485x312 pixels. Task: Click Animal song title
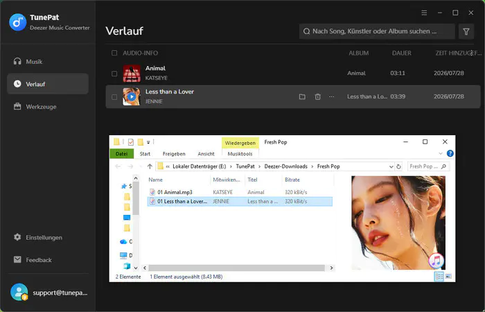(x=155, y=69)
